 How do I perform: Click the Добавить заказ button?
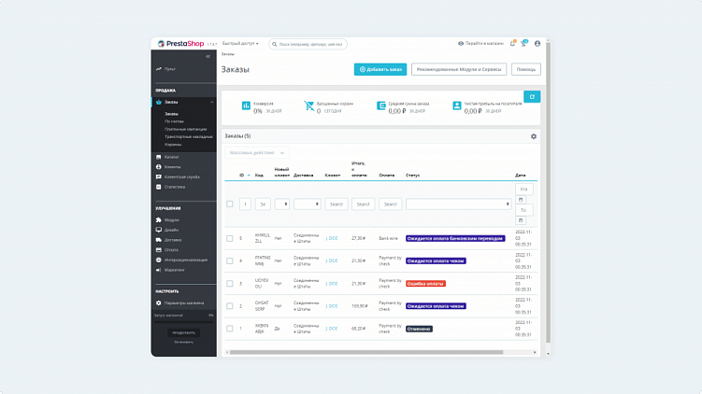tap(380, 69)
